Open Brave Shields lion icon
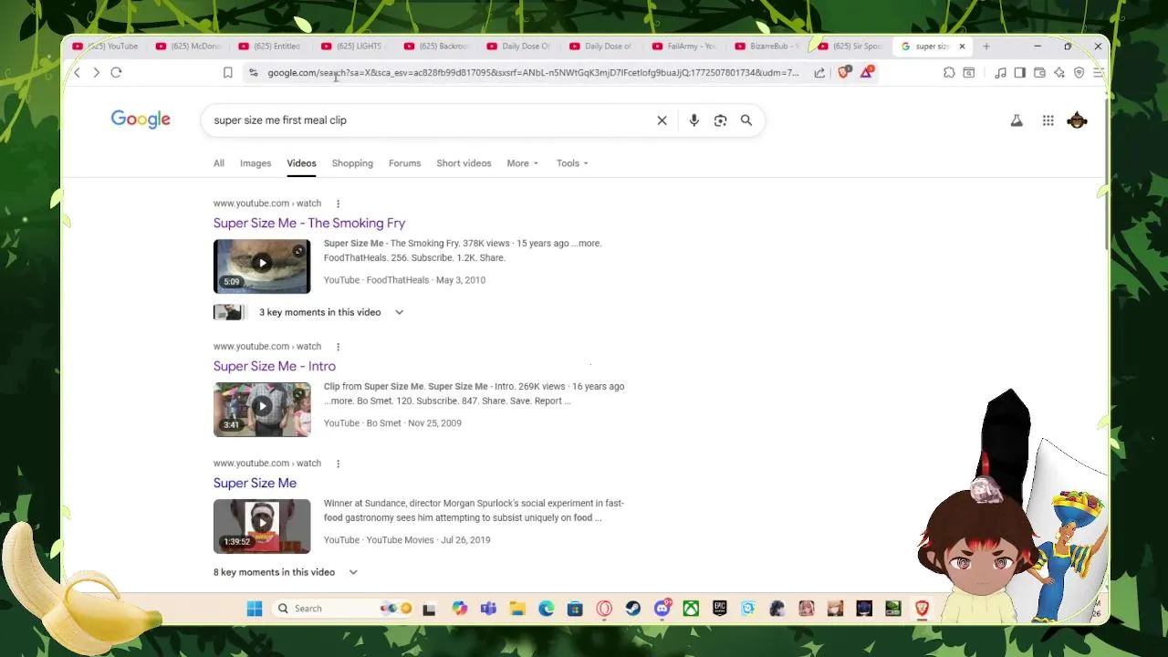Screen dimensions: 1168x657 click(x=844, y=72)
